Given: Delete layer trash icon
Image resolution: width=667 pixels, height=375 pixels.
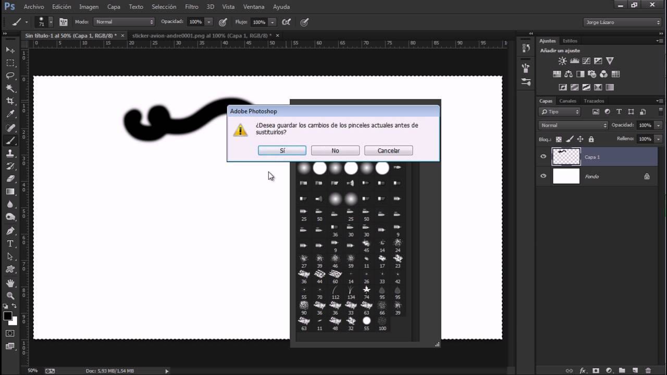Looking at the screenshot, I should click(648, 370).
